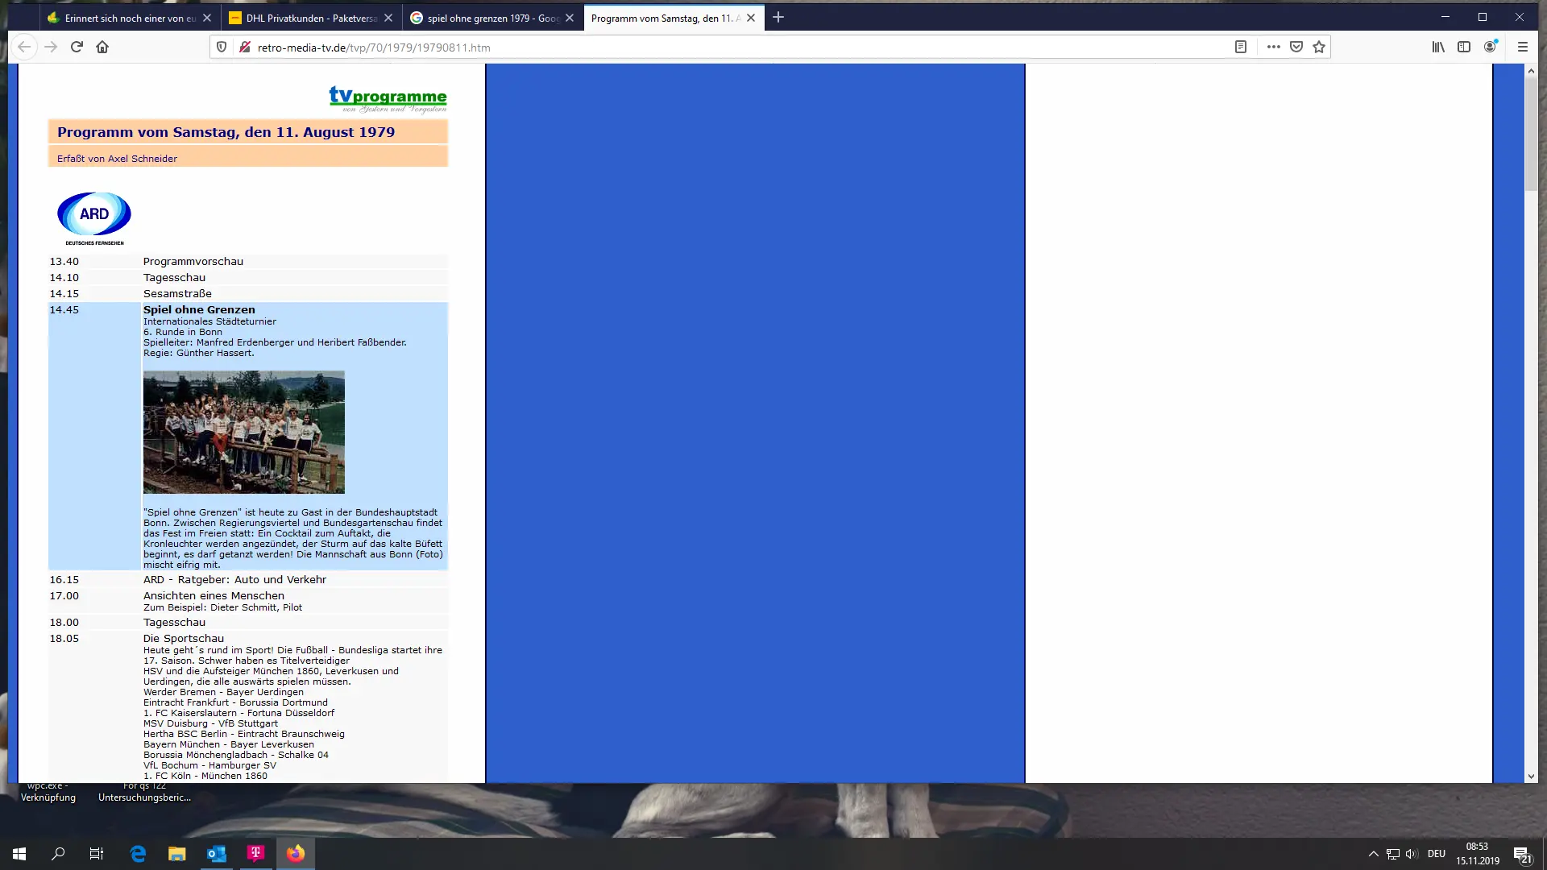Reload the current page
The width and height of the screenshot is (1547, 870).
click(x=77, y=47)
